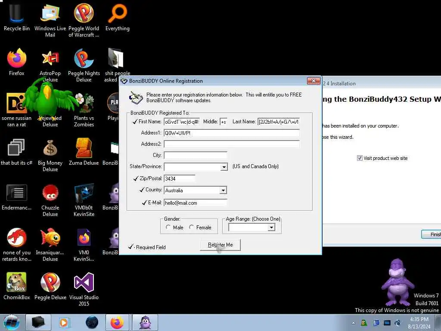This screenshot has width=441, height=331.
Task: Click into the Last Name field
Action: pos(279,122)
